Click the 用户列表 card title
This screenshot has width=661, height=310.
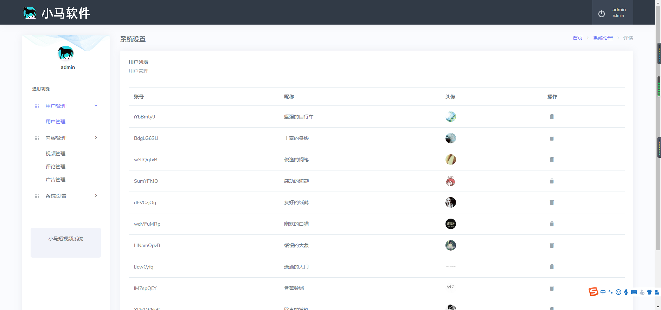pyautogui.click(x=139, y=62)
